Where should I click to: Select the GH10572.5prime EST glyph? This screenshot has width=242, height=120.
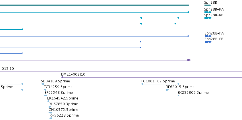[50, 113]
